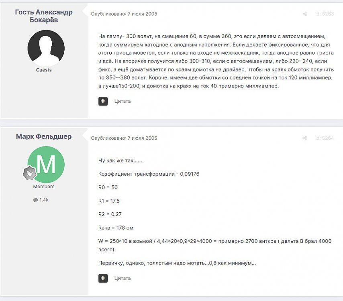
Task: Click the 1,4k post count bubble icon
Action: click(35, 200)
